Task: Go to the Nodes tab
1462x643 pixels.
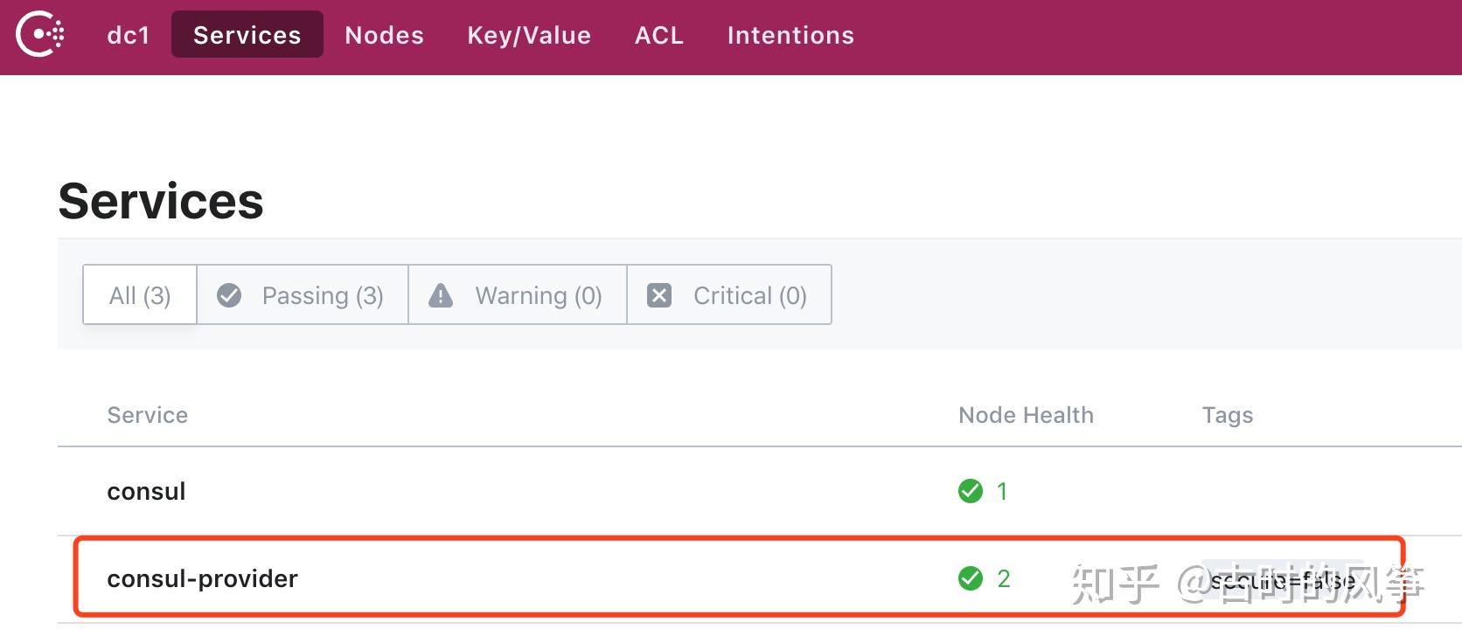Action: click(x=385, y=35)
